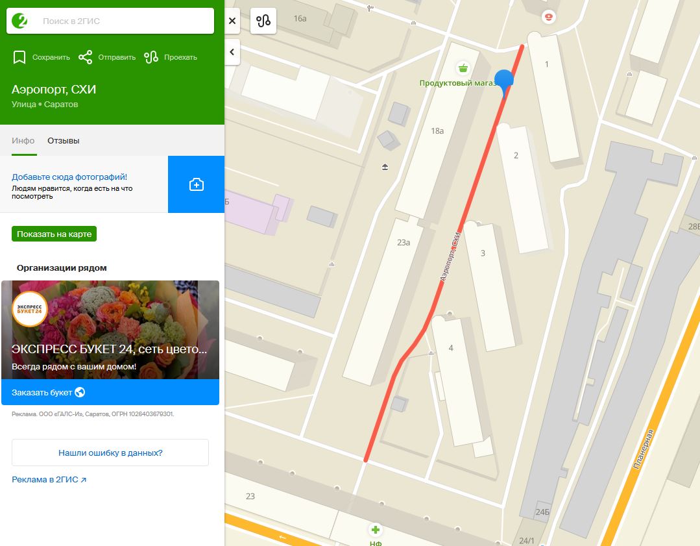The height and width of the screenshot is (546, 700).
Task: Click the 2GIS logo icon
Action: click(19, 21)
